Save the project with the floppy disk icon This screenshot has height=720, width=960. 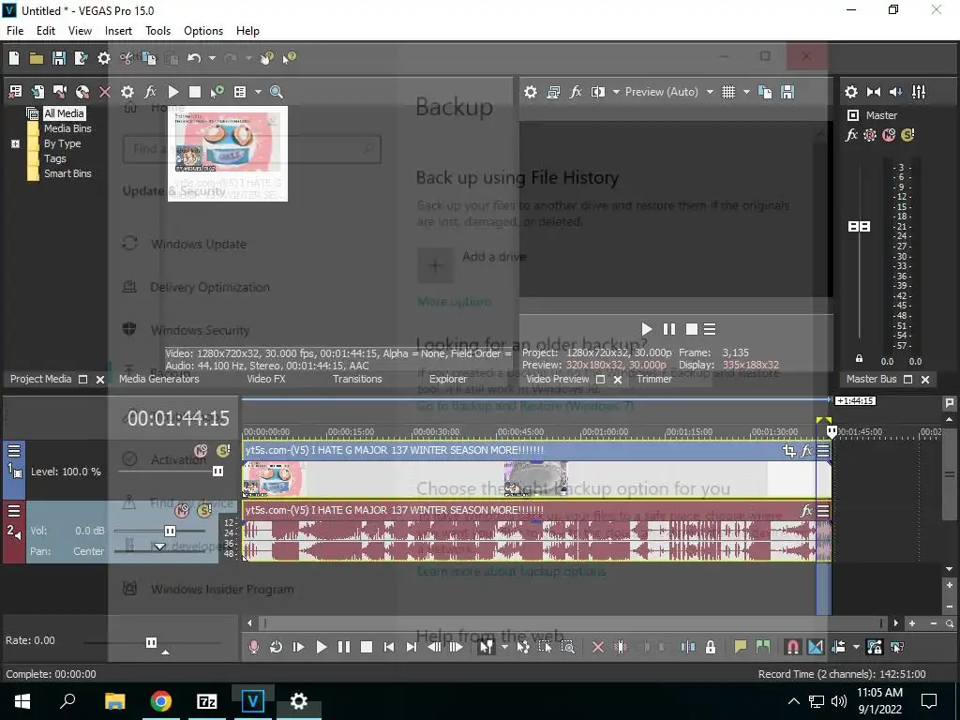click(59, 58)
